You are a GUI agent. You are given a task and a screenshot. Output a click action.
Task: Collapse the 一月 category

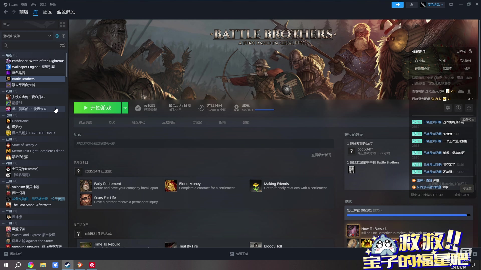(x=3, y=223)
